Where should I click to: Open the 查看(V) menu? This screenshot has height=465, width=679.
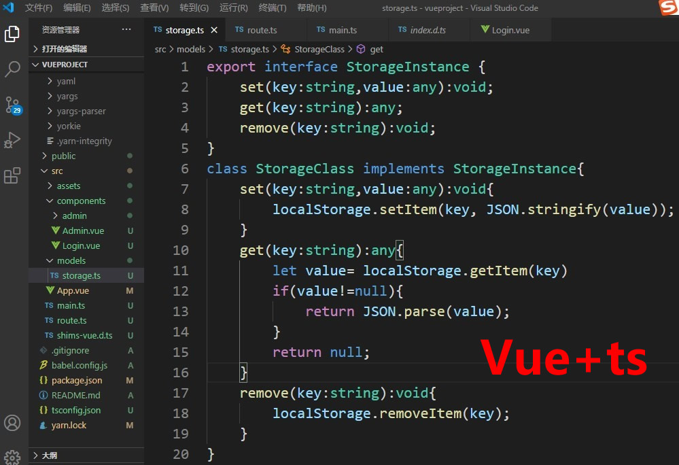[154, 7]
